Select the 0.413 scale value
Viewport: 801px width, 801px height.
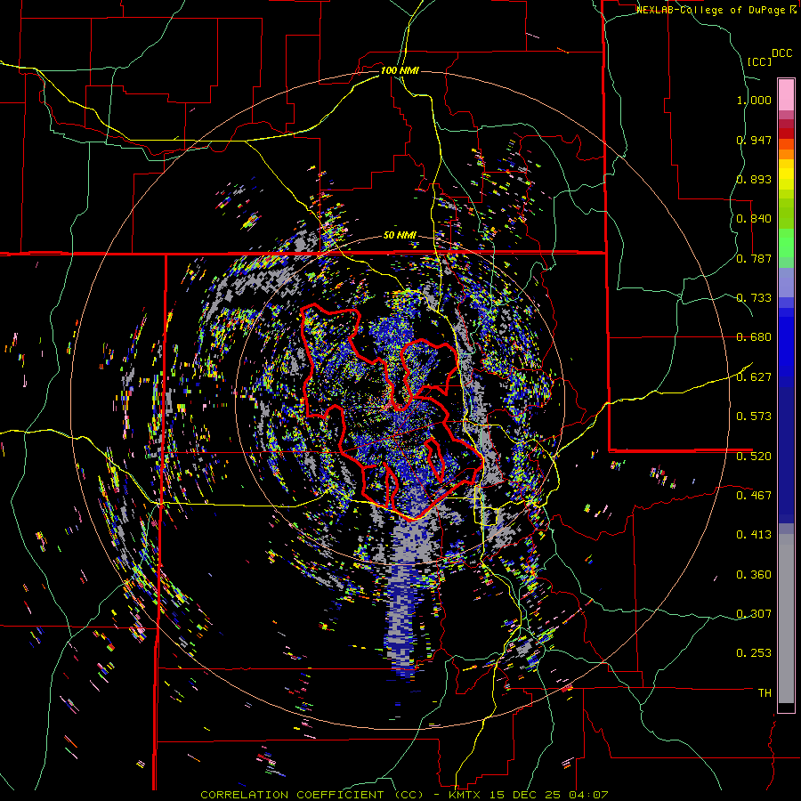pos(754,535)
